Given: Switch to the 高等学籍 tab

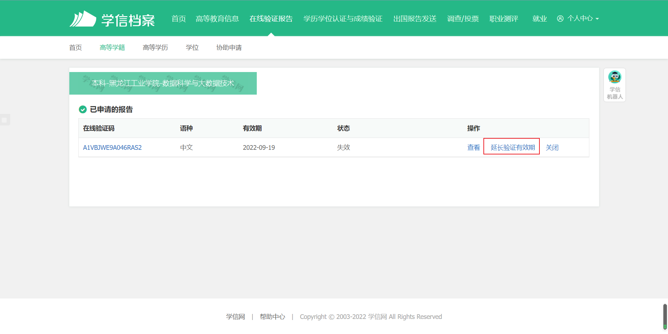Looking at the screenshot, I should point(112,48).
